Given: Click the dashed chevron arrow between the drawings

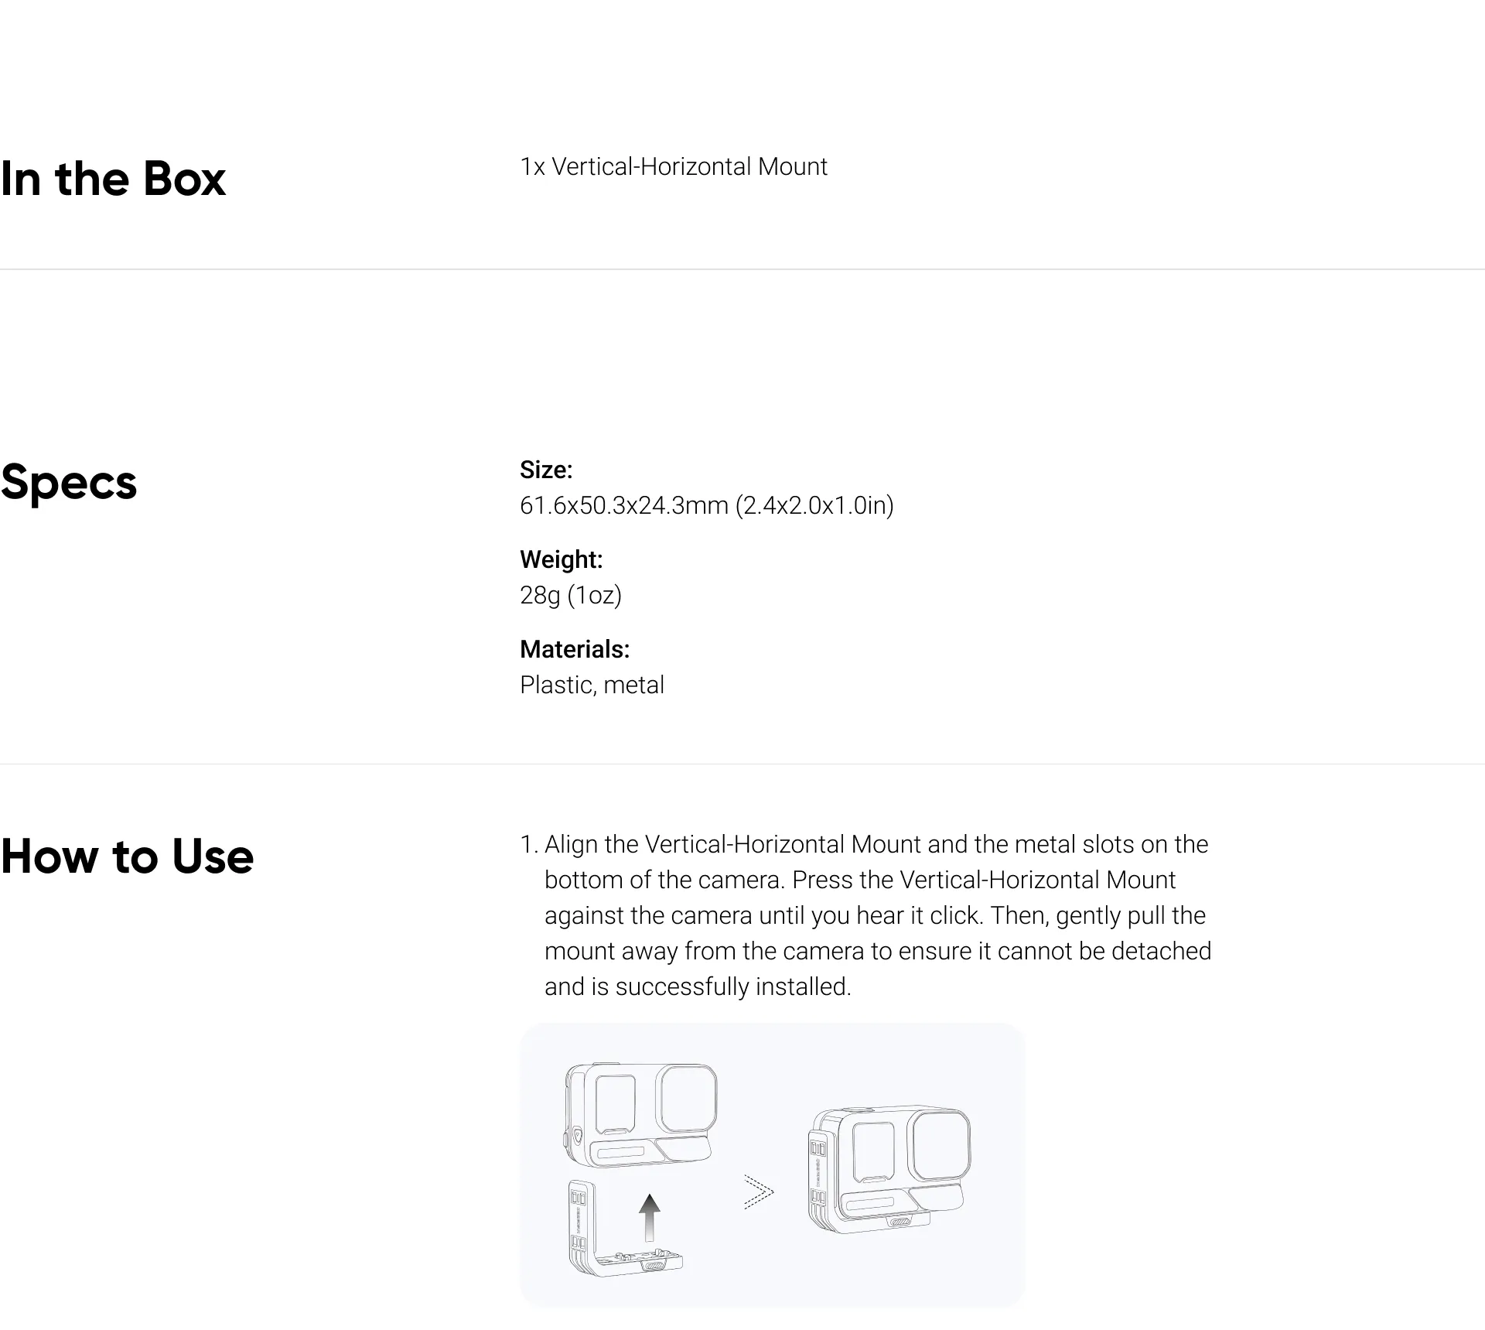Looking at the screenshot, I should [758, 1192].
